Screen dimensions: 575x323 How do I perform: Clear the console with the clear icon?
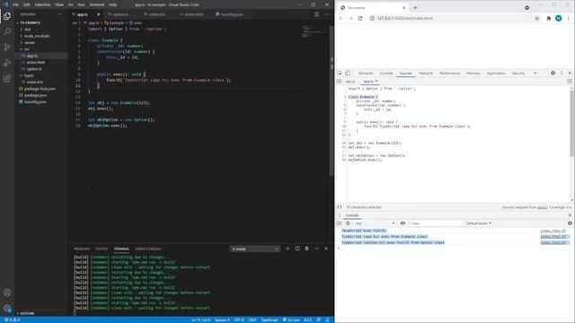[348, 223]
